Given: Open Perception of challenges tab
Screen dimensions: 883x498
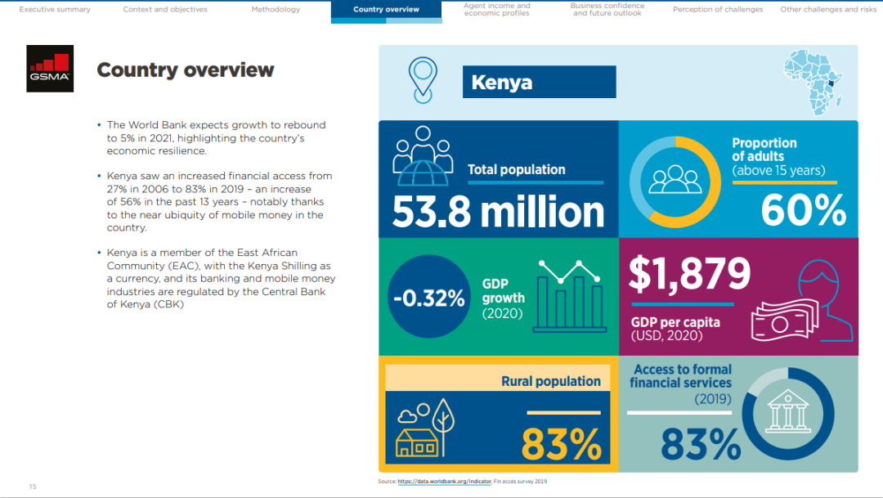Looking at the screenshot, I should click(718, 10).
